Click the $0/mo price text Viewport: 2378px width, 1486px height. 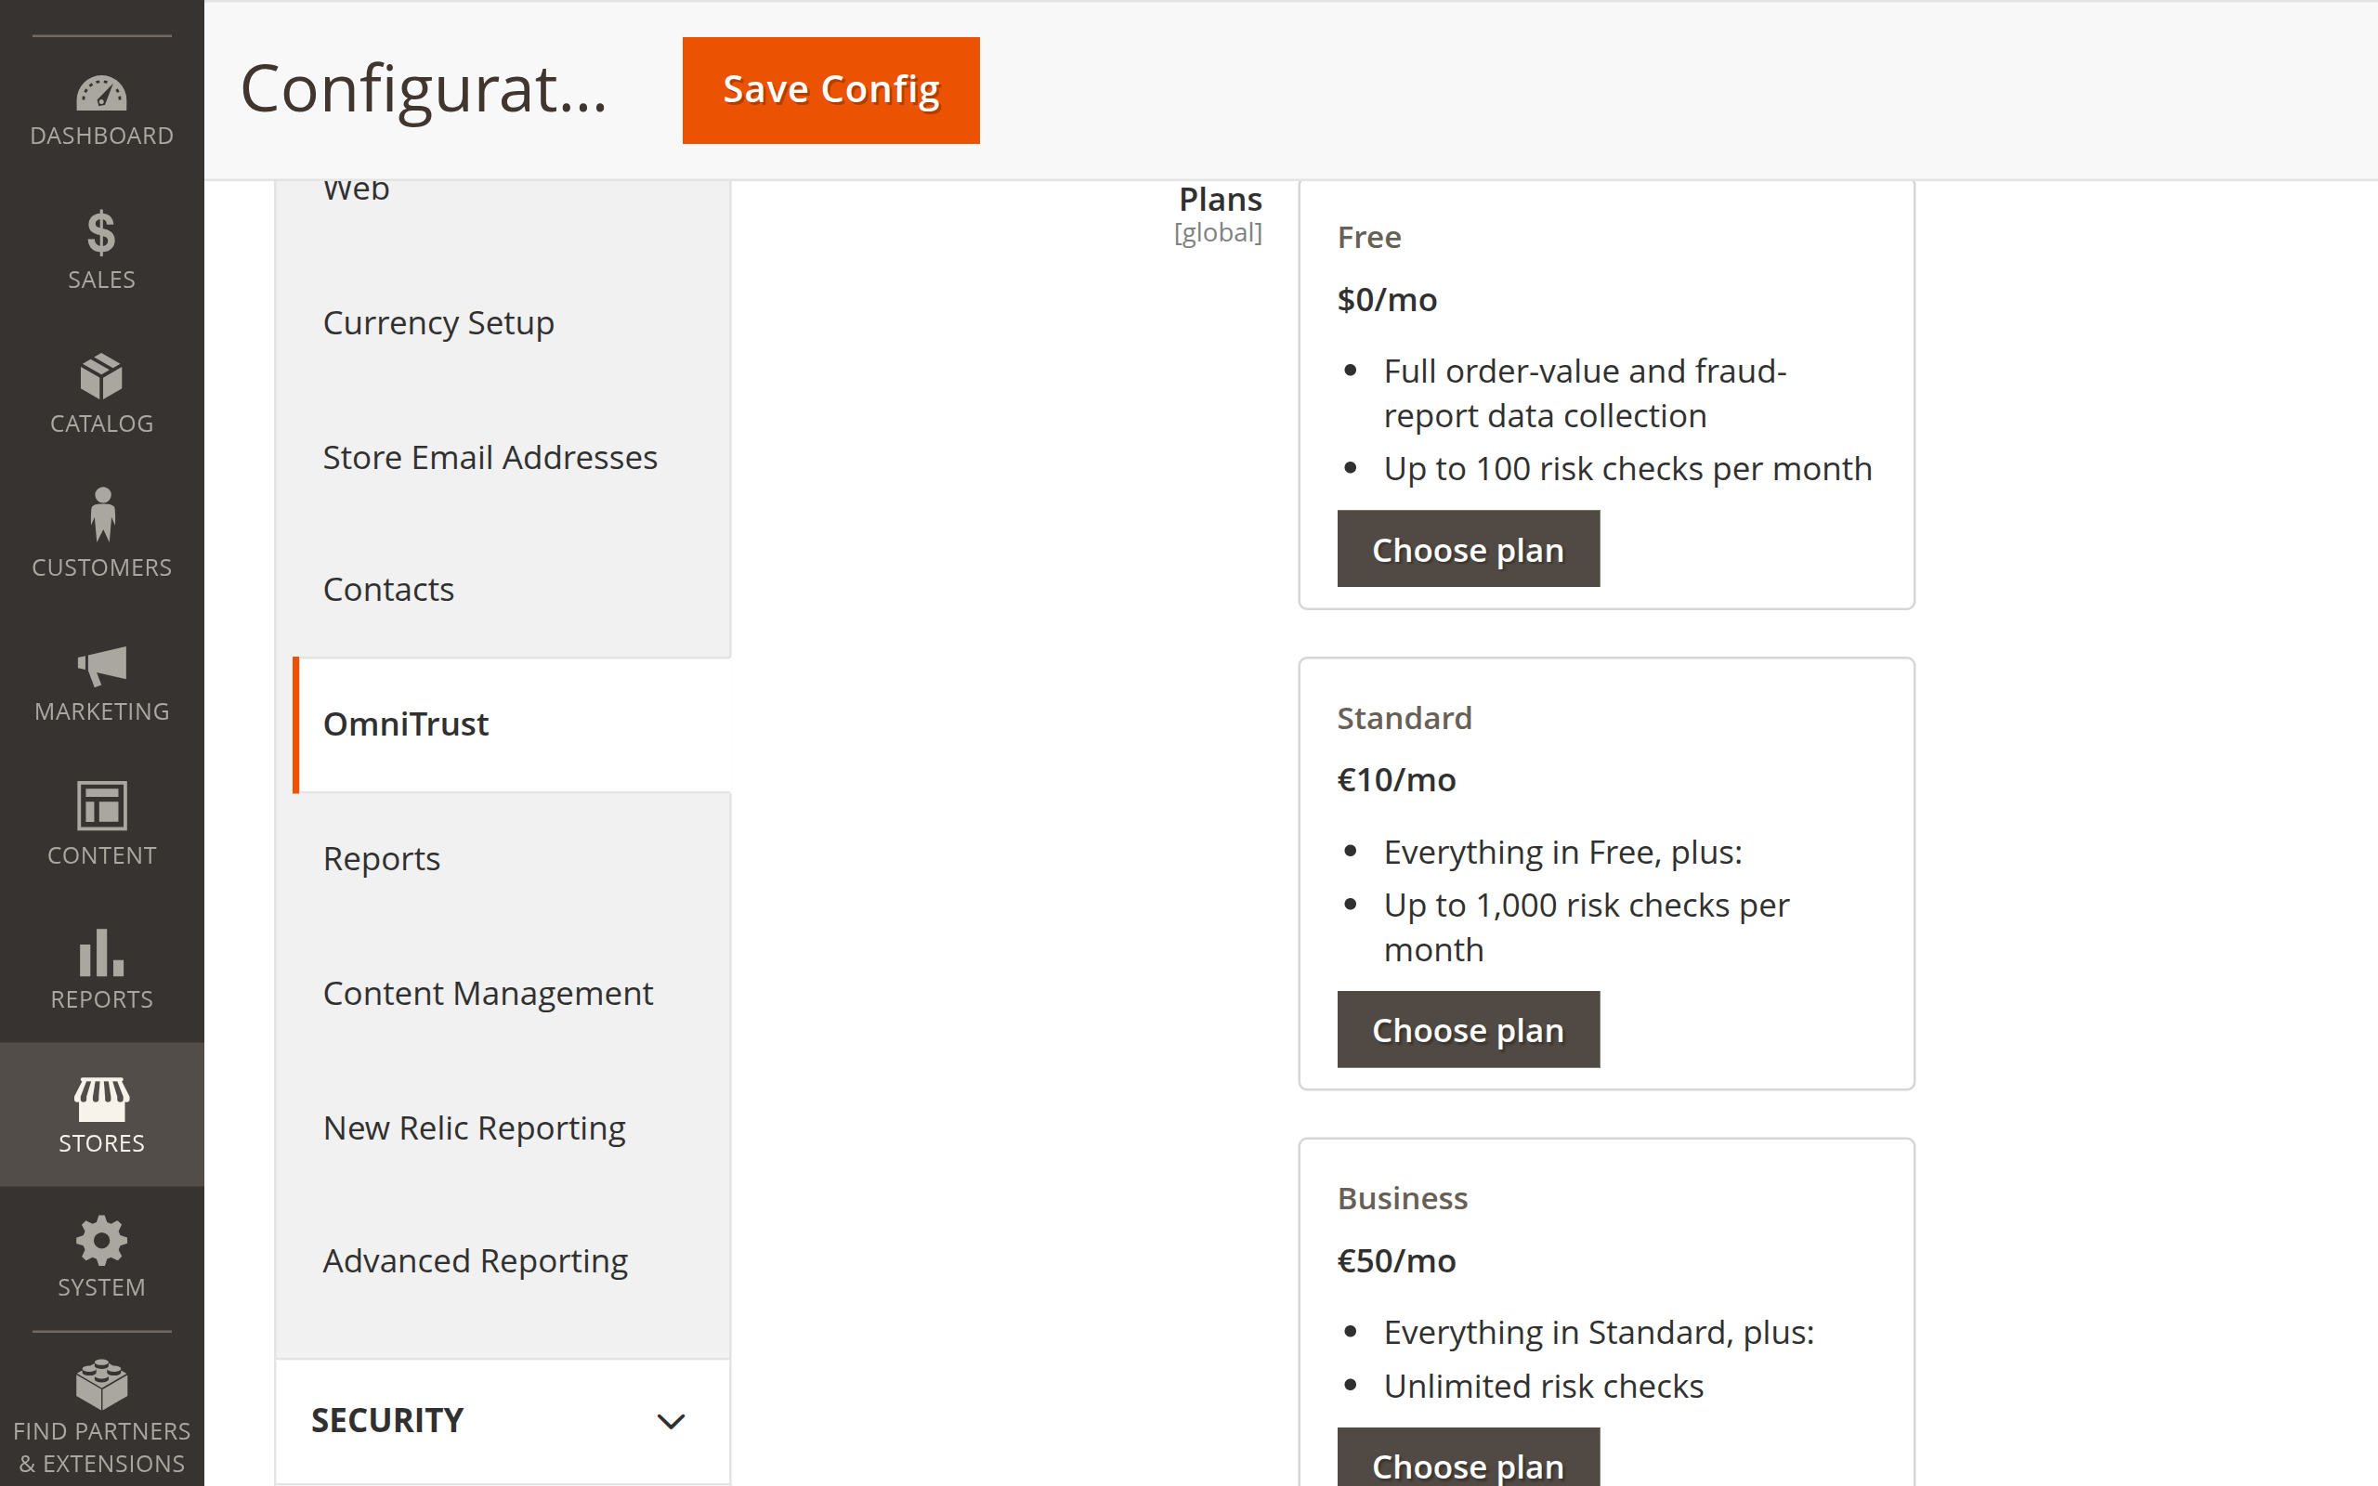(1387, 300)
